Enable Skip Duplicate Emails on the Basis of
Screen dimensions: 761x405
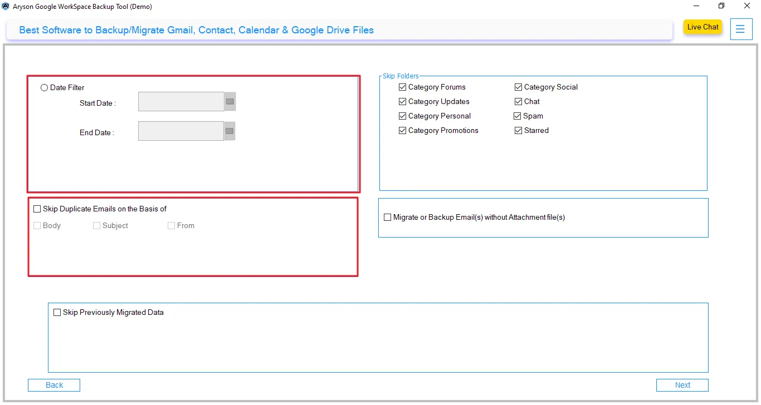coord(37,209)
